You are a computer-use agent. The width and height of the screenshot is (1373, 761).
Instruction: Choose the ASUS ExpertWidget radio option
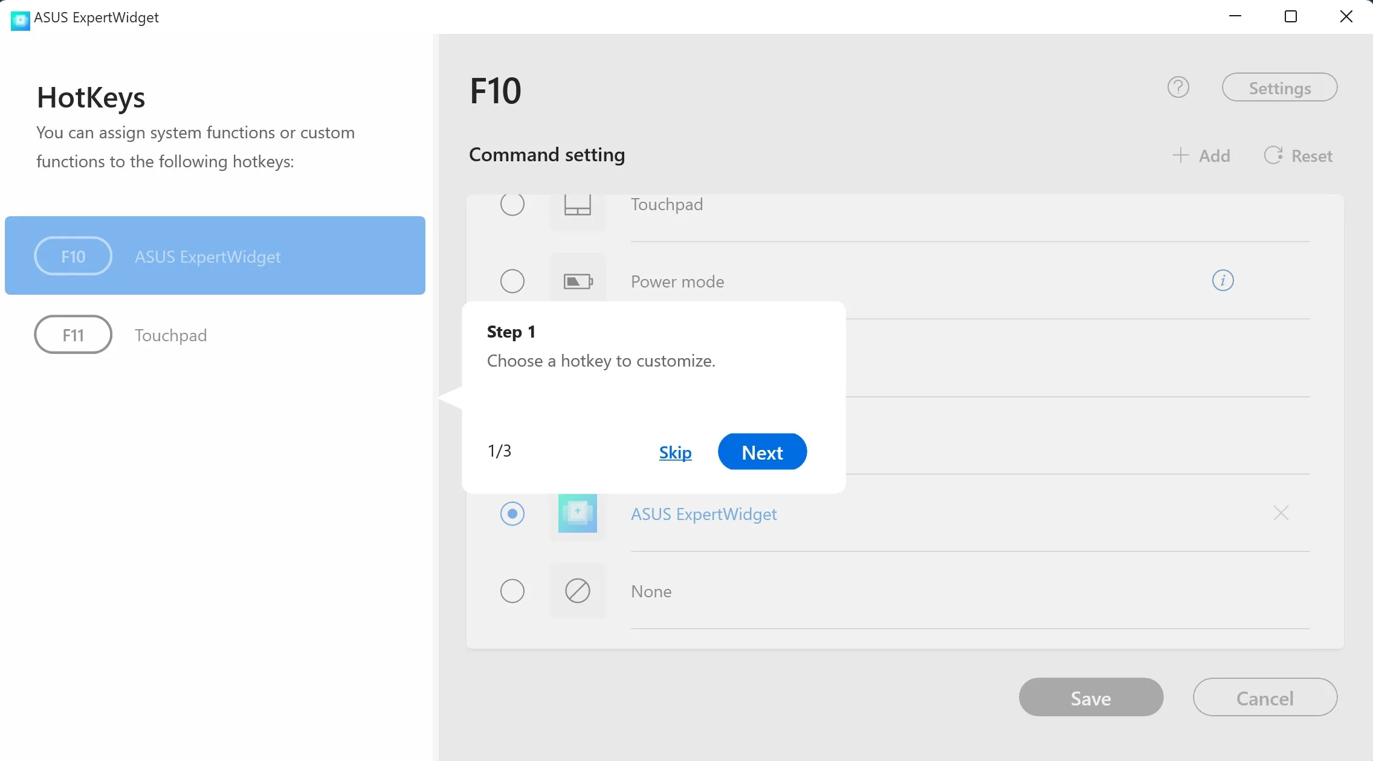pos(512,513)
